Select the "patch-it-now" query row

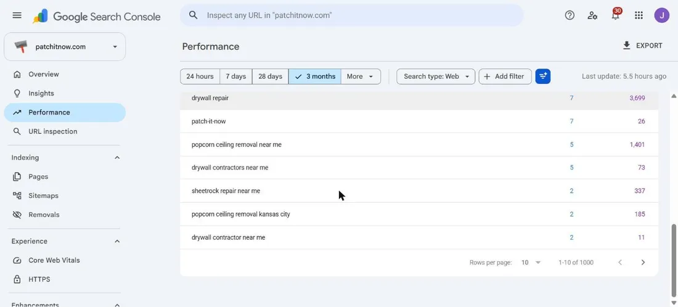pos(419,121)
